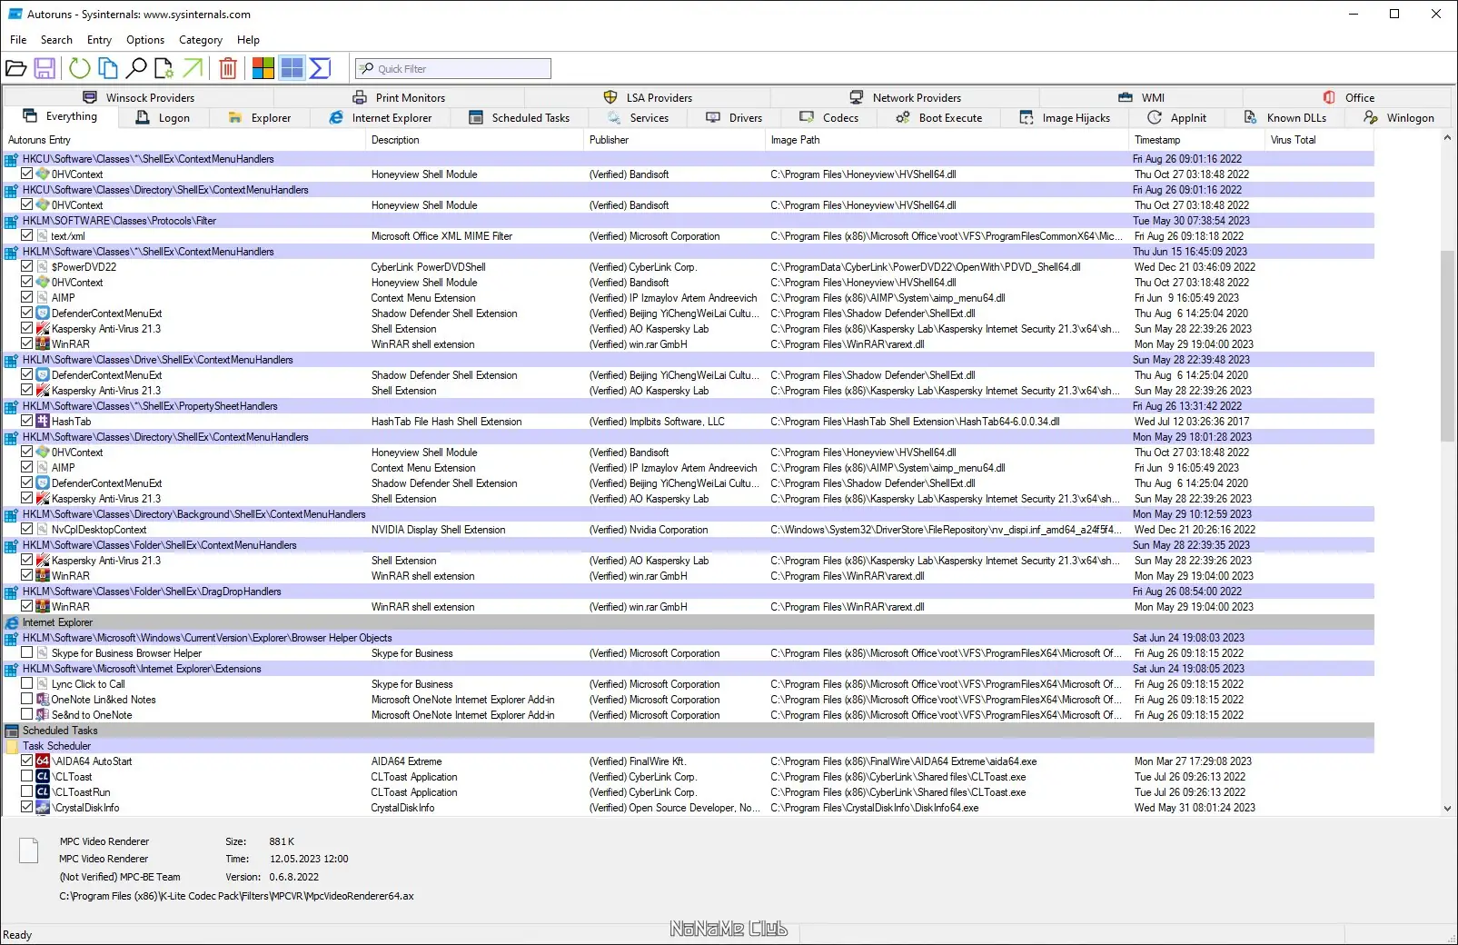
Task: Sort by the Autoruns Entry column header
Action: click(x=184, y=140)
